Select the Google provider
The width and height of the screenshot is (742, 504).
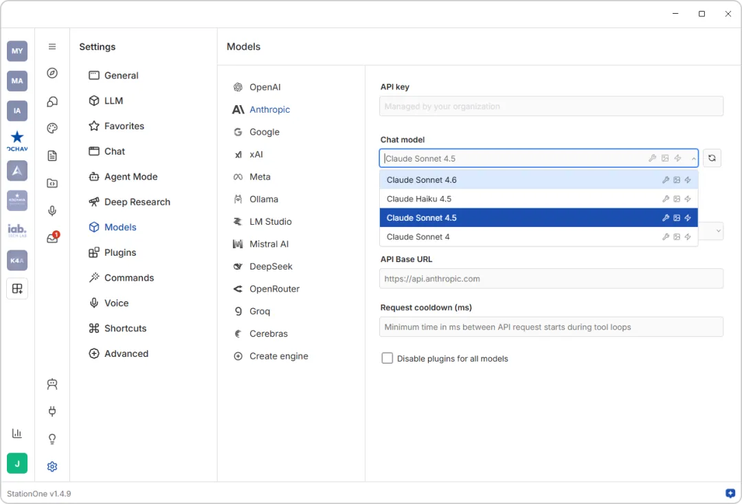tap(256, 132)
